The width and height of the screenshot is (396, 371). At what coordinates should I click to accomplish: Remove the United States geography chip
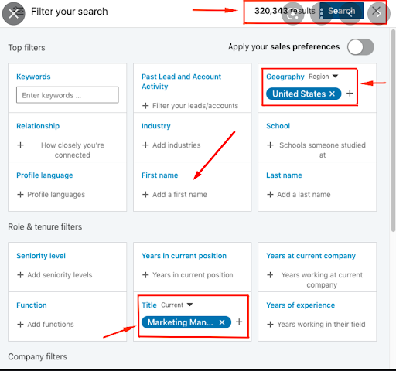(x=332, y=94)
